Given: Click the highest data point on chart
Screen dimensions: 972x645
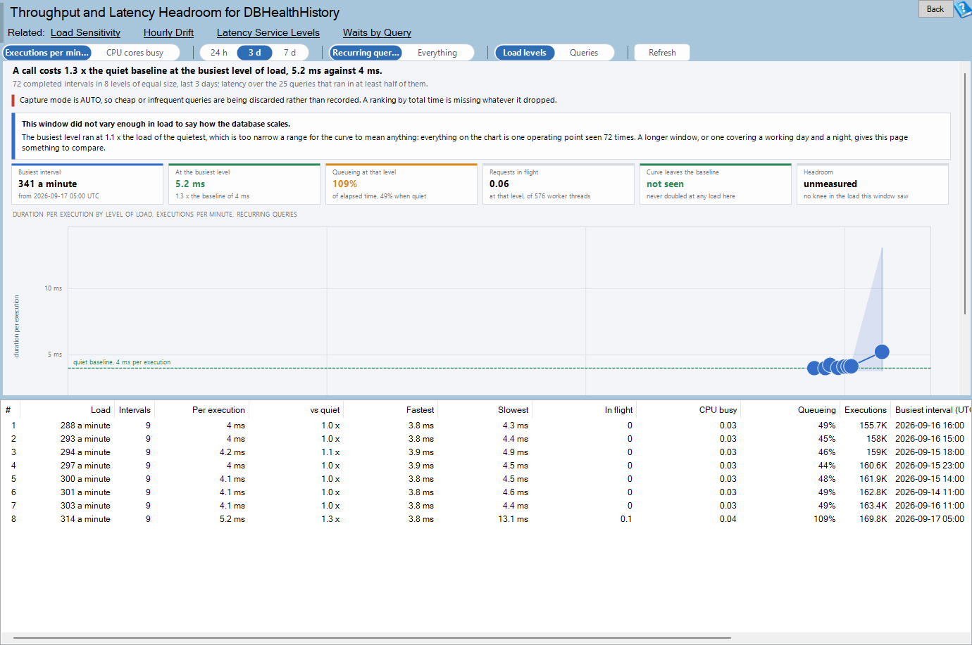Looking at the screenshot, I should [882, 352].
